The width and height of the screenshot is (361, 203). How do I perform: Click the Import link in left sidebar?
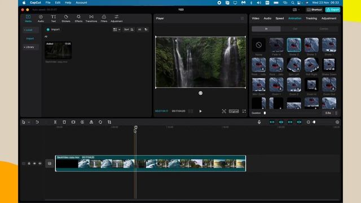point(30,38)
